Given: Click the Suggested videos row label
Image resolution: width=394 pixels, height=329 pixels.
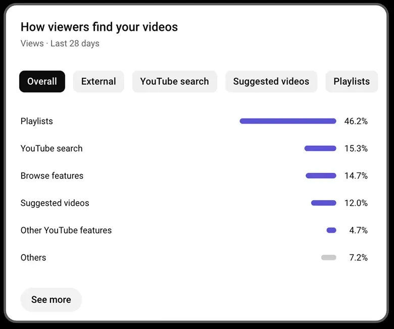Looking at the screenshot, I should [55, 203].
